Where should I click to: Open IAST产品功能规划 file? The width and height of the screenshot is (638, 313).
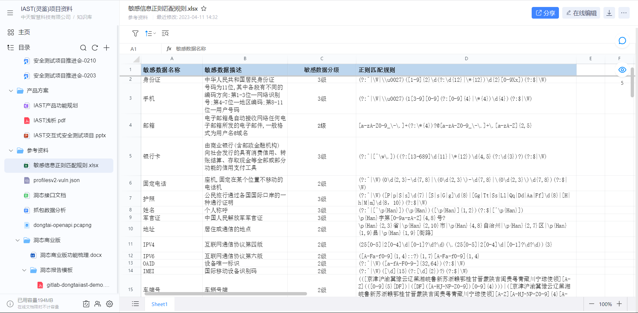point(55,106)
